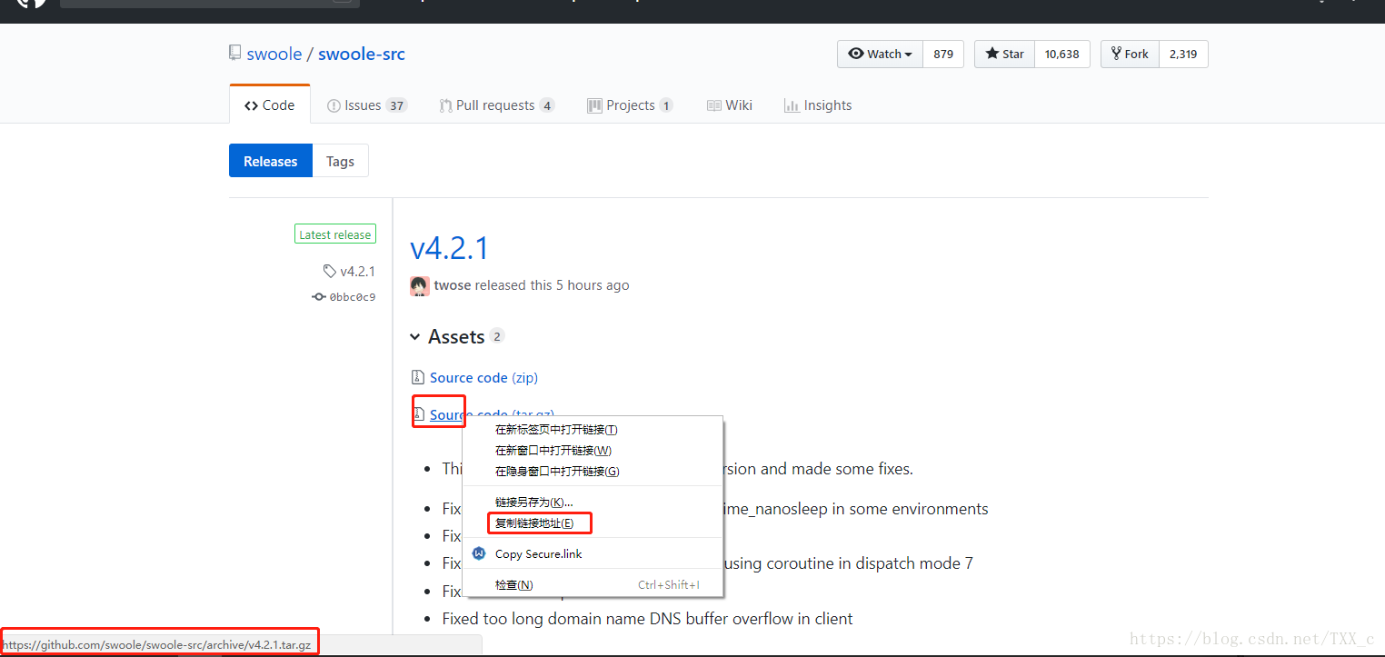Click the twose avatar image

click(x=420, y=285)
